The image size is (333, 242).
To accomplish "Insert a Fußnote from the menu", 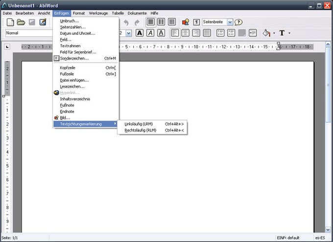I will (x=86, y=105).
